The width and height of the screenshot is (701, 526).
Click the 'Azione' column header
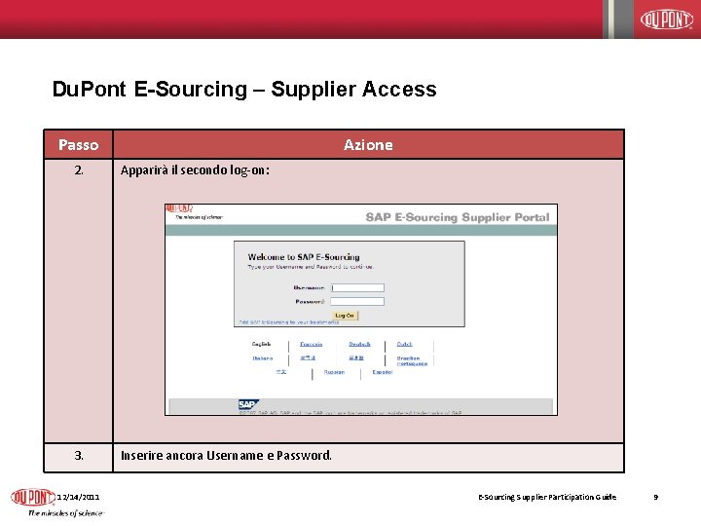click(x=368, y=144)
